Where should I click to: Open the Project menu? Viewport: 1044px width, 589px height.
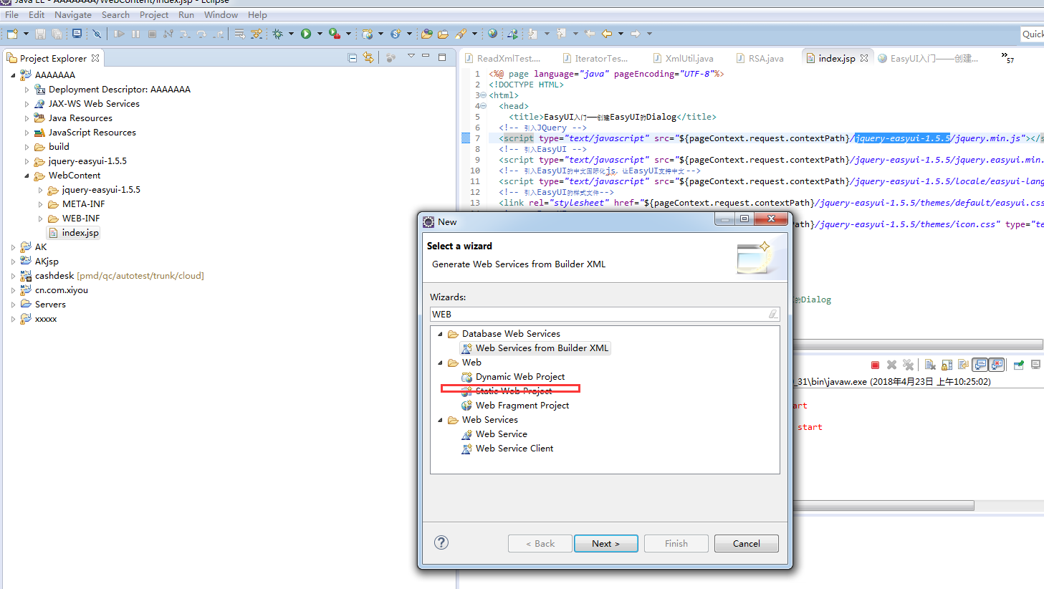(x=154, y=14)
